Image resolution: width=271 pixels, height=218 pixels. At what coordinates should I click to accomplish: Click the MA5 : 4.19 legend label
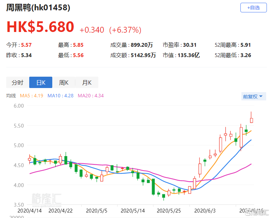31,96
